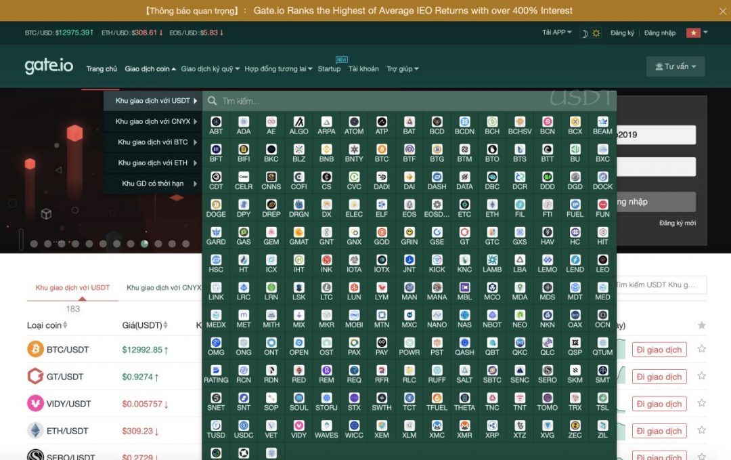Open Khu giao dịch với USDT submenu
The width and height of the screenshot is (731, 460).
(x=153, y=101)
